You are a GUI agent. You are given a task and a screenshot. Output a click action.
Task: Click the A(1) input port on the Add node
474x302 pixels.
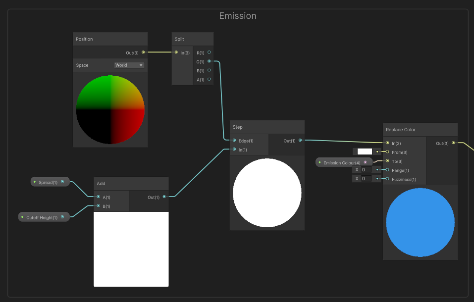click(98, 197)
